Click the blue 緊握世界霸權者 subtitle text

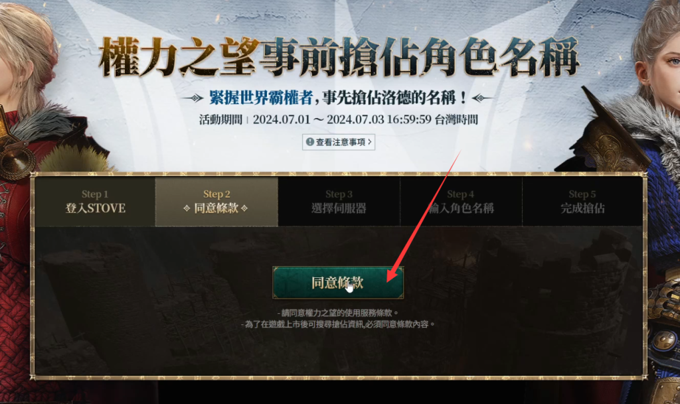[x=260, y=98]
